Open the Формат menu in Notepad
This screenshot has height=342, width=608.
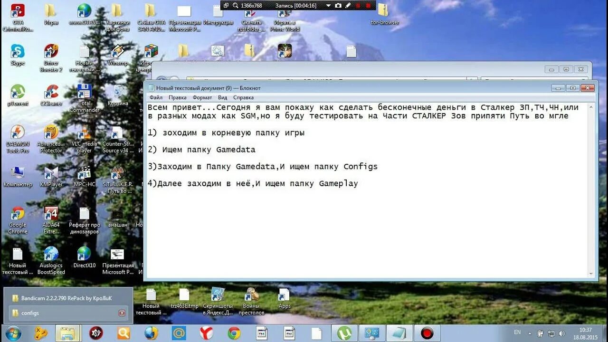[x=202, y=97]
